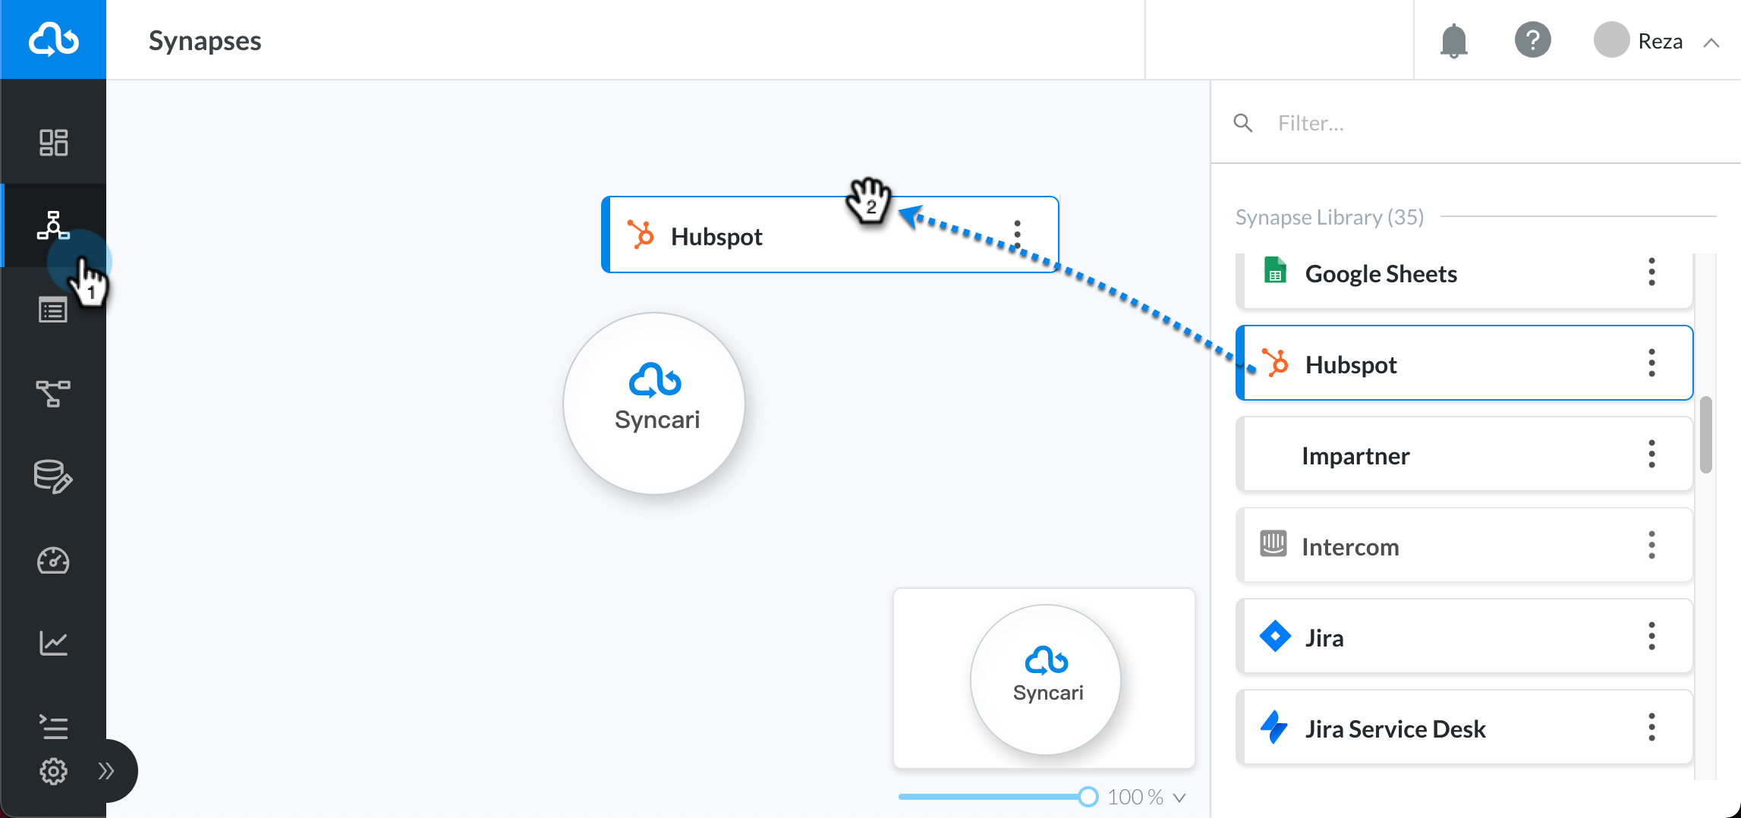Open the Dashboard grid icon in sidebar

pos(53,143)
